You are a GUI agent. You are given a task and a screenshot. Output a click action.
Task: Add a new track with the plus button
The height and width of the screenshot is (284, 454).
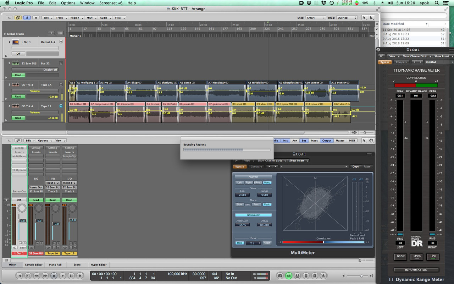tap(51, 33)
